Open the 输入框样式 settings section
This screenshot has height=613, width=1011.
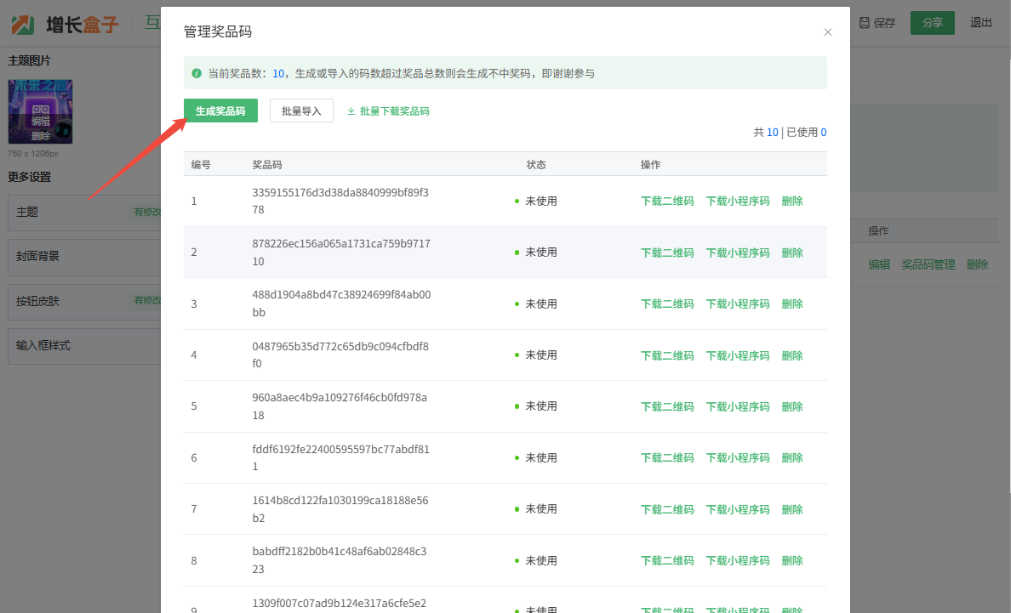pyautogui.click(x=83, y=347)
